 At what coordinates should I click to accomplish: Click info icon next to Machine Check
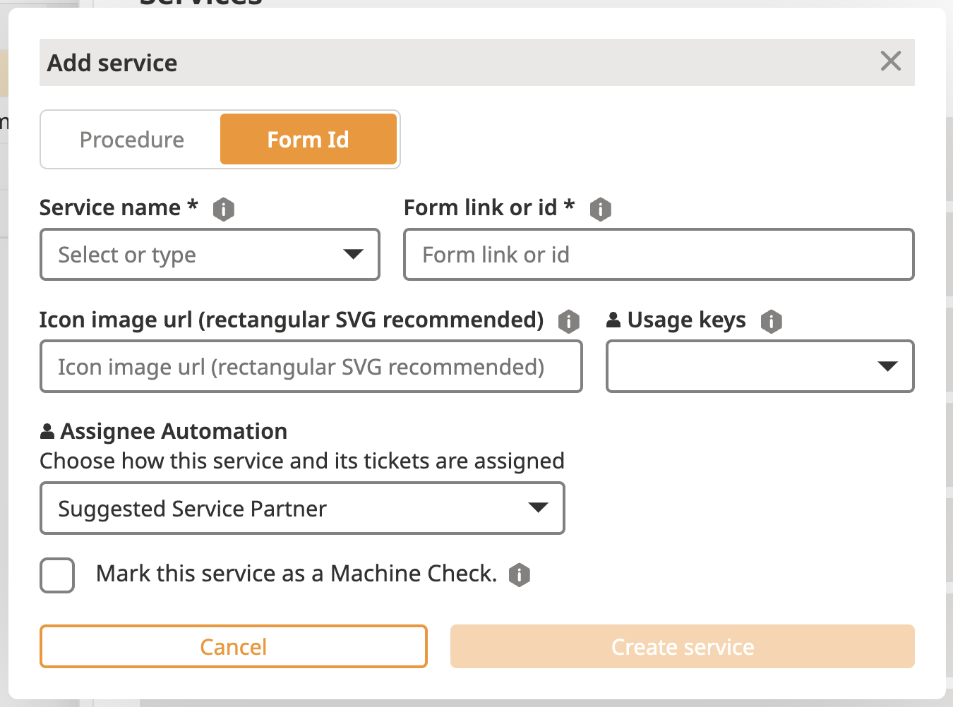click(519, 574)
